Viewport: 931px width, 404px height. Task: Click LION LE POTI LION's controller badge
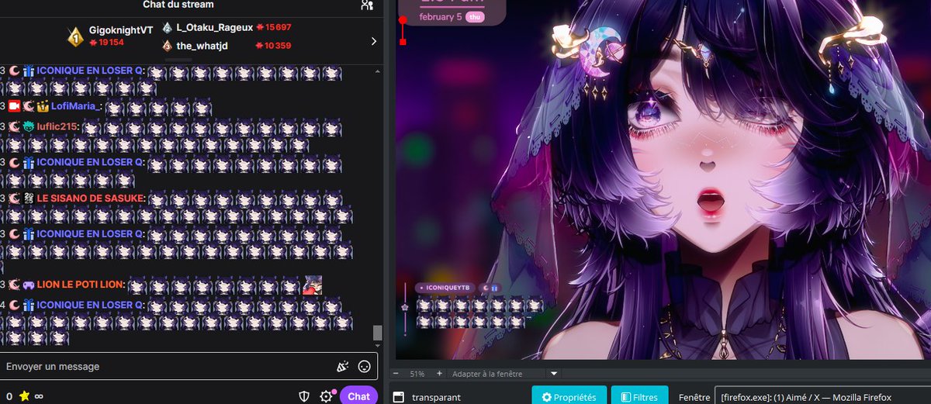click(28, 285)
